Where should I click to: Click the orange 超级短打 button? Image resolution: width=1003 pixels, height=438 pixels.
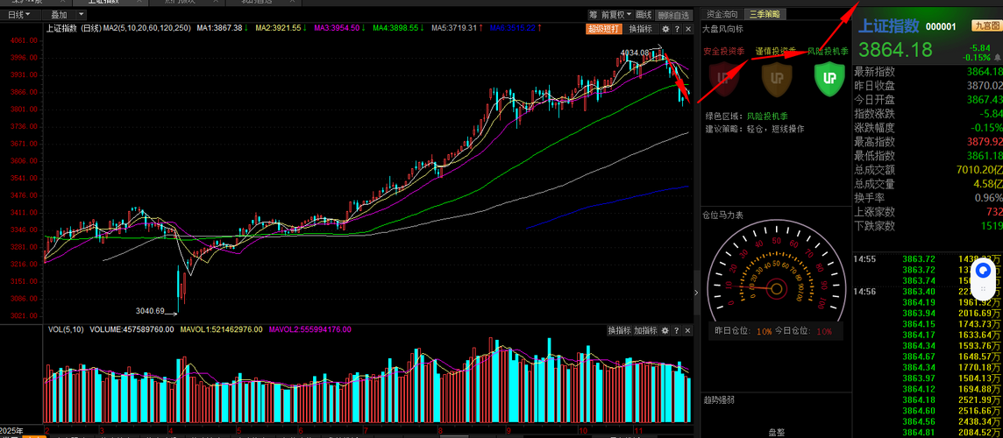(602, 29)
